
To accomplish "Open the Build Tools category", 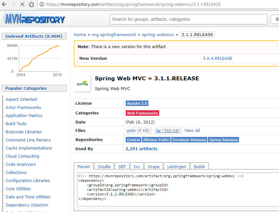I will point(16,124).
